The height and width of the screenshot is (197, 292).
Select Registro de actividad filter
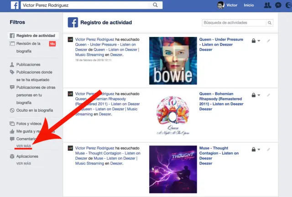tap(35, 36)
